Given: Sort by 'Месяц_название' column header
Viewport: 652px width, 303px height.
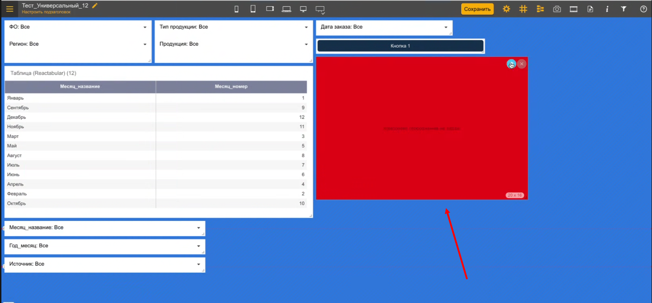Looking at the screenshot, I should point(80,87).
